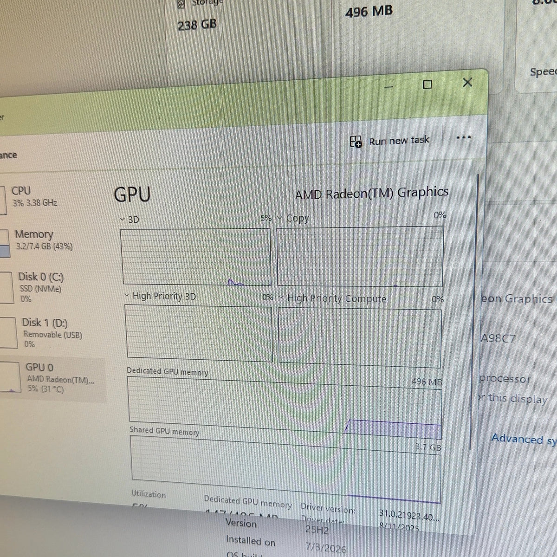This screenshot has width=557, height=557.
Task: Minimize the Task Manager window
Action: click(x=389, y=86)
